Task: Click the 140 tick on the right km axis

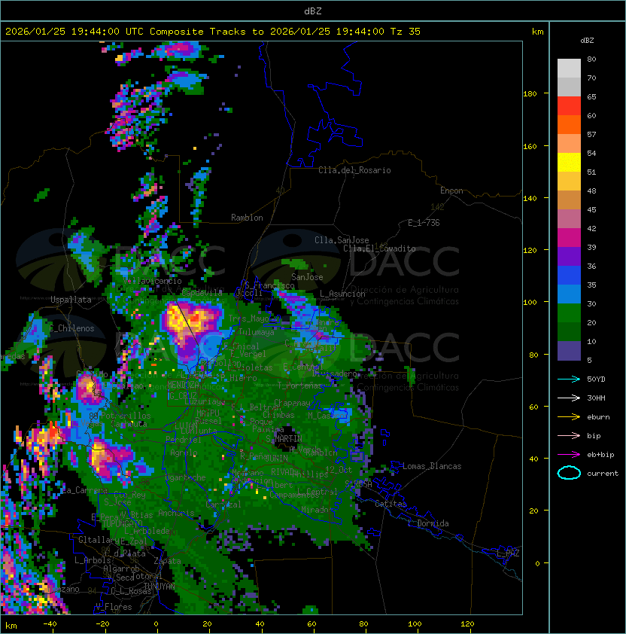Action: (x=530, y=199)
